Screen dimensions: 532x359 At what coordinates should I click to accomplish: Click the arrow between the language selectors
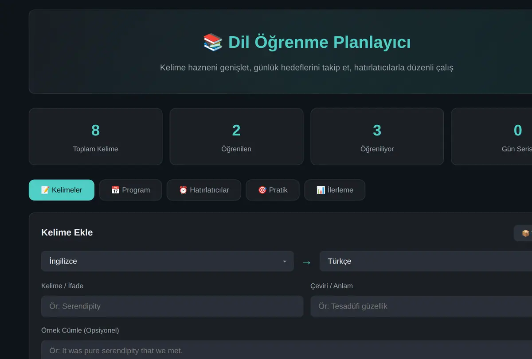coord(307,262)
